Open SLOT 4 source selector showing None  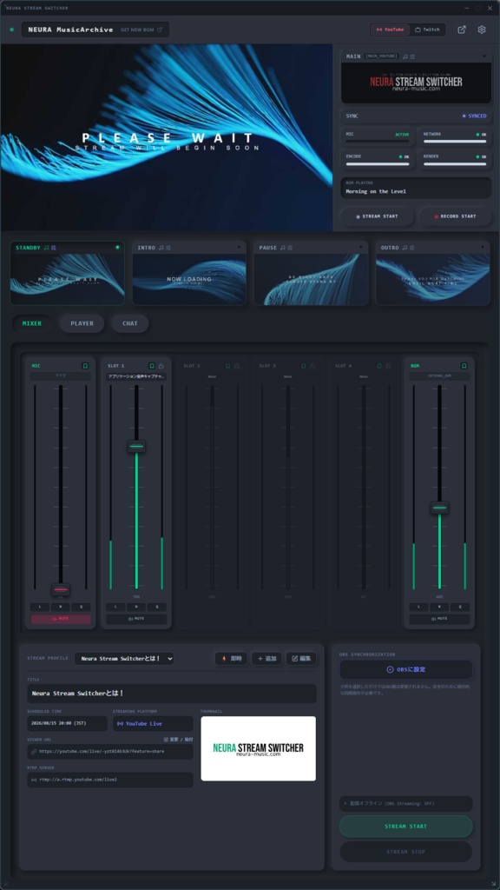[364, 376]
